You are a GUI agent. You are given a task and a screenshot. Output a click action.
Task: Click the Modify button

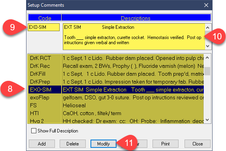[x=104, y=144]
